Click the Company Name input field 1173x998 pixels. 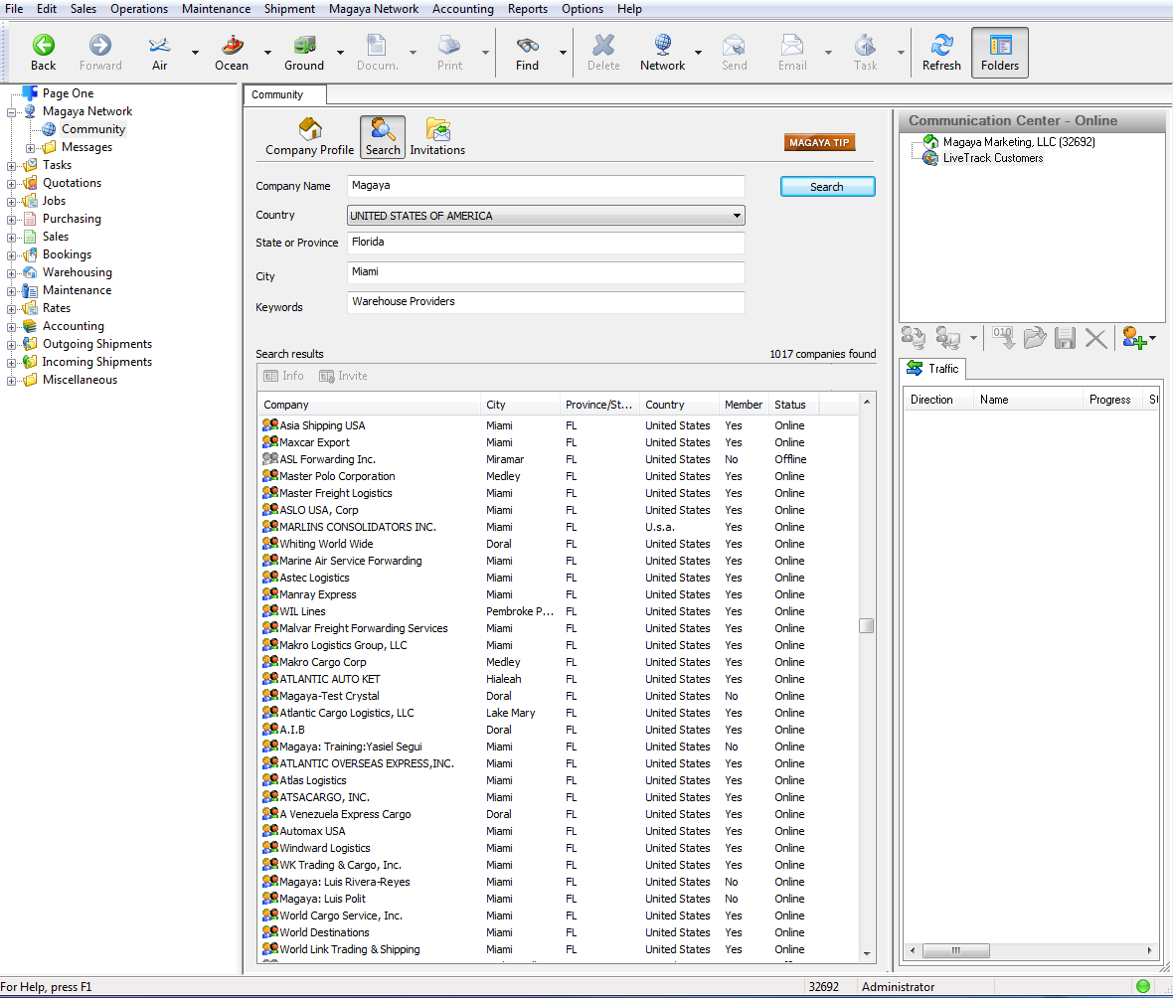click(546, 186)
